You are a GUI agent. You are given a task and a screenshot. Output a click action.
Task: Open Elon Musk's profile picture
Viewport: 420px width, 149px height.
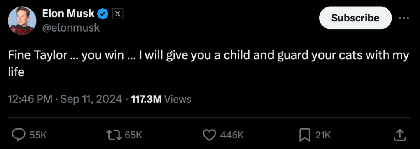(22, 21)
